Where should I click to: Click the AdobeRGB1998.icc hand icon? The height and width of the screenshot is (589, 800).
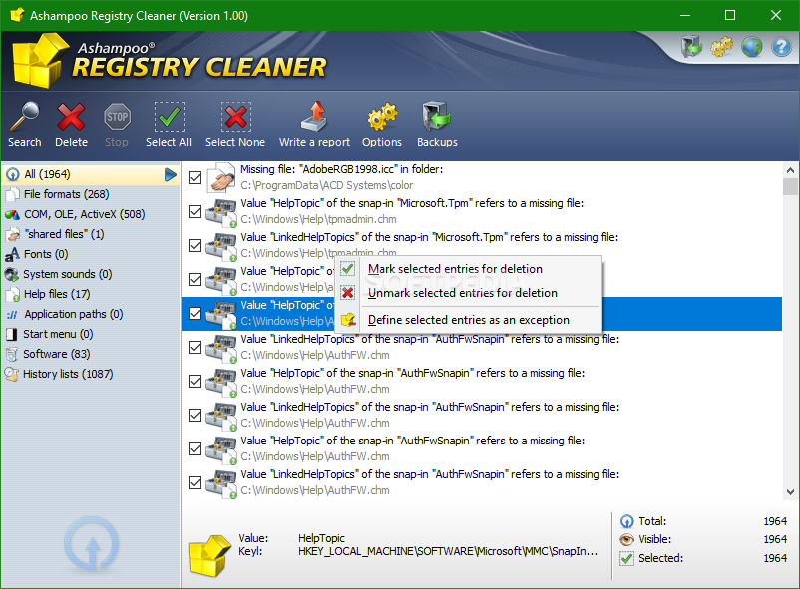(221, 178)
